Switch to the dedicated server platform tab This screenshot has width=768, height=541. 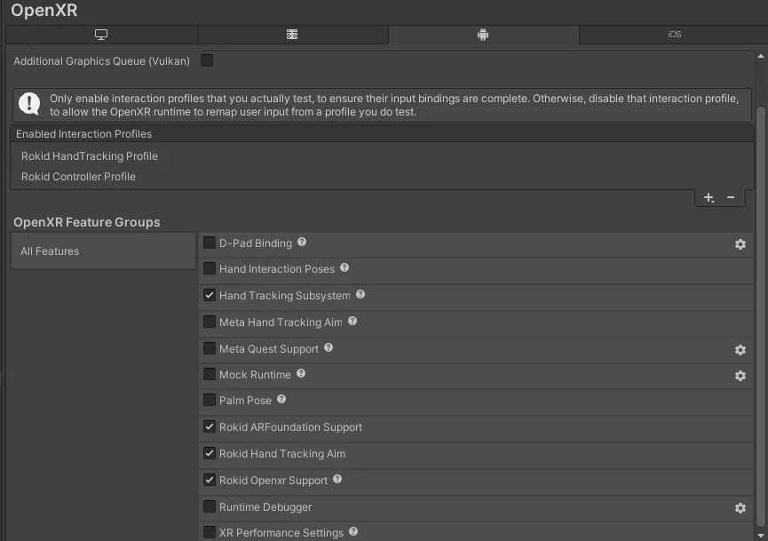292,35
